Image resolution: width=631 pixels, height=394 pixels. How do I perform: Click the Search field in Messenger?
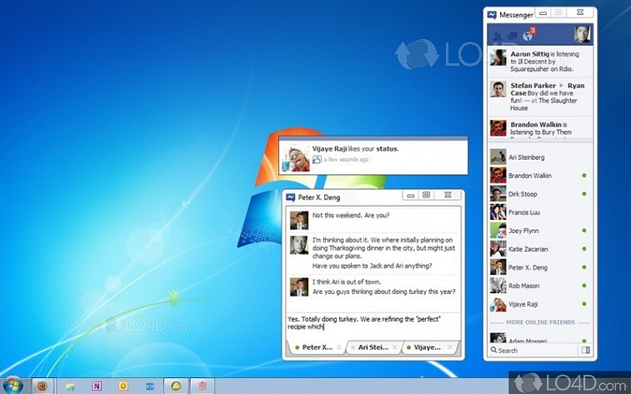click(x=533, y=351)
